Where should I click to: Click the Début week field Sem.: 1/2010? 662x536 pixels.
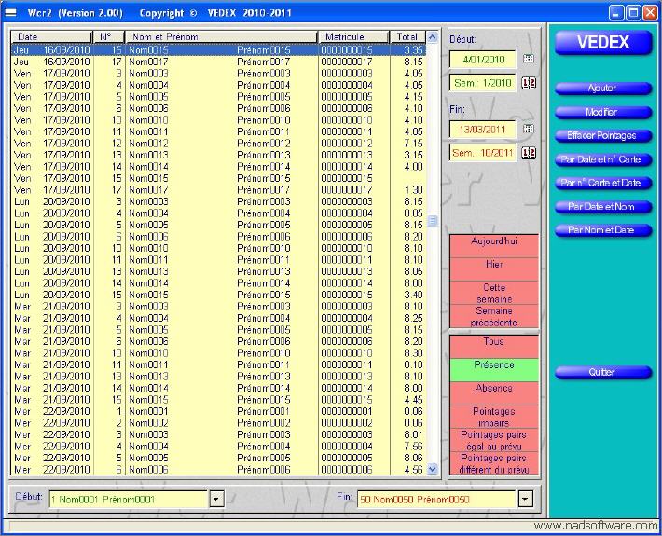pyautogui.click(x=483, y=83)
